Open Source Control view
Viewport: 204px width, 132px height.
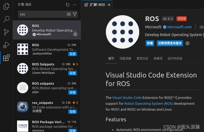click(6, 32)
